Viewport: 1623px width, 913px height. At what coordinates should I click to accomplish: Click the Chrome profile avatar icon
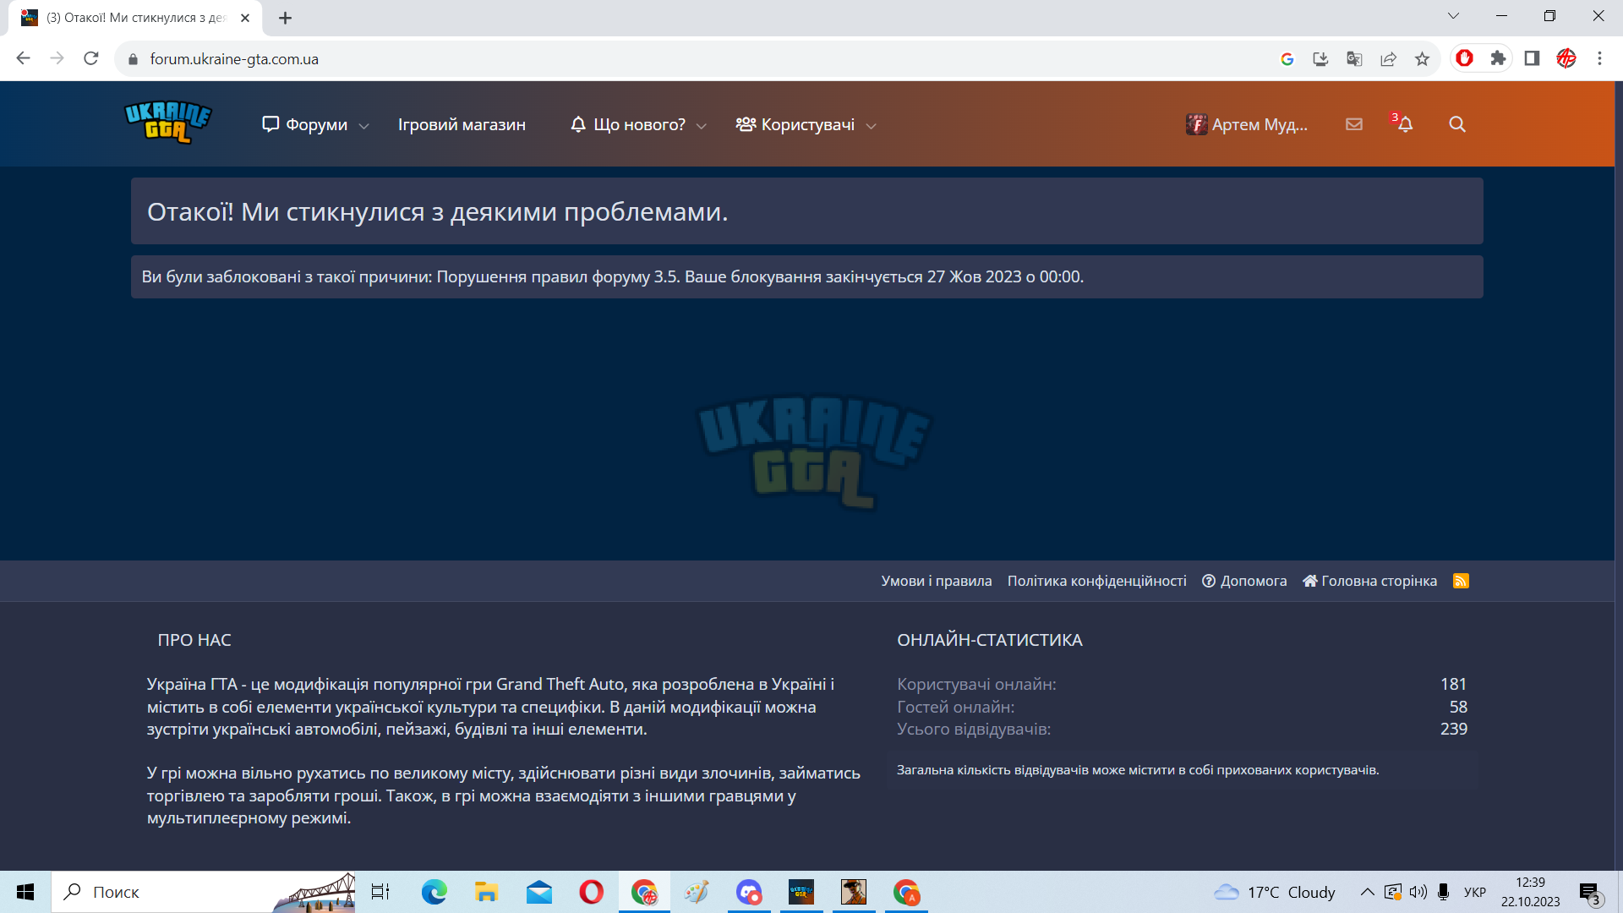pos(1566,58)
